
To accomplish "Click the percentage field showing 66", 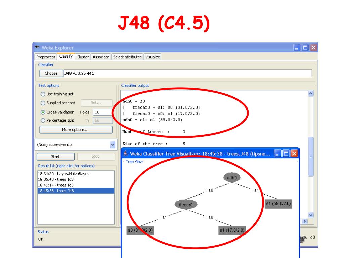I will [103, 121].
